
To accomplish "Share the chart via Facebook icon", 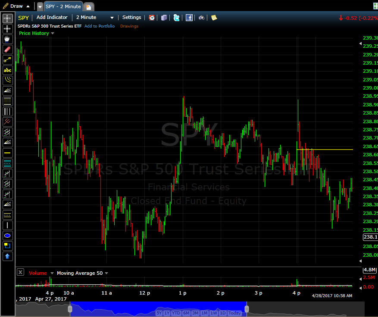I will [x=189, y=18].
